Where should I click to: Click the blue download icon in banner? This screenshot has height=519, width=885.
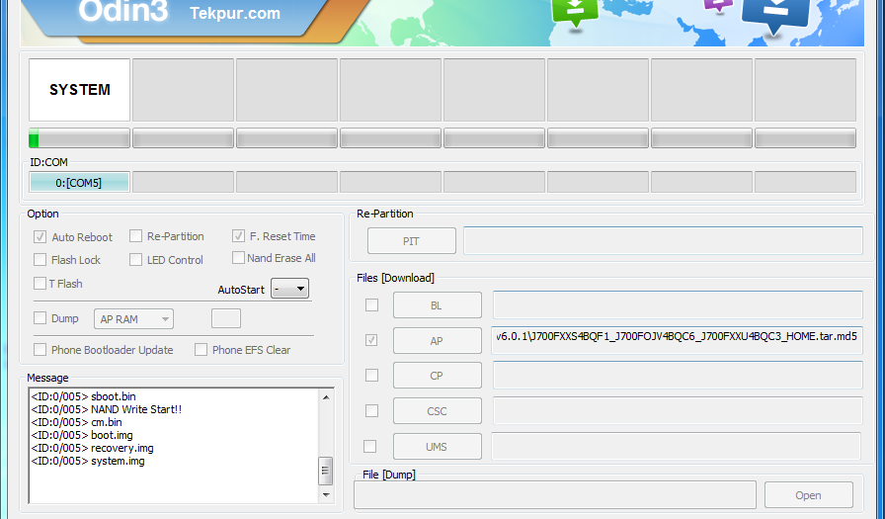click(775, 17)
